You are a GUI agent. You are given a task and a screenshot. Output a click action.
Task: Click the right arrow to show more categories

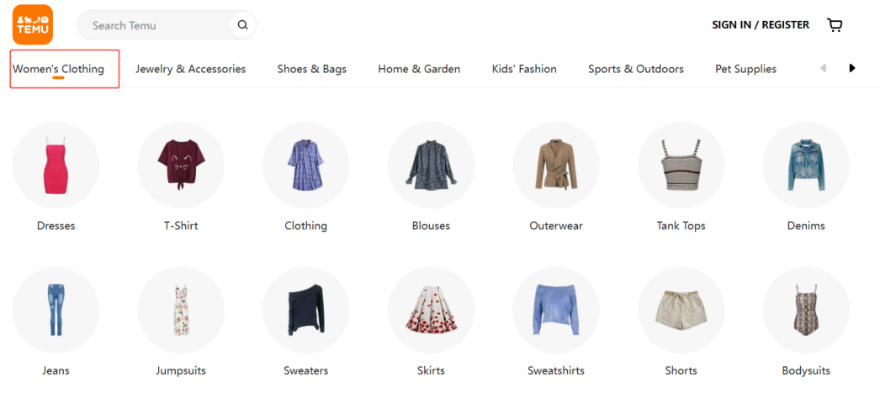tap(852, 68)
